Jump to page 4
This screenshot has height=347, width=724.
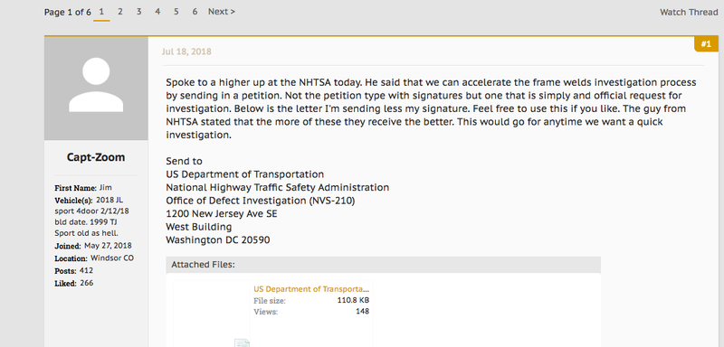[x=157, y=12]
